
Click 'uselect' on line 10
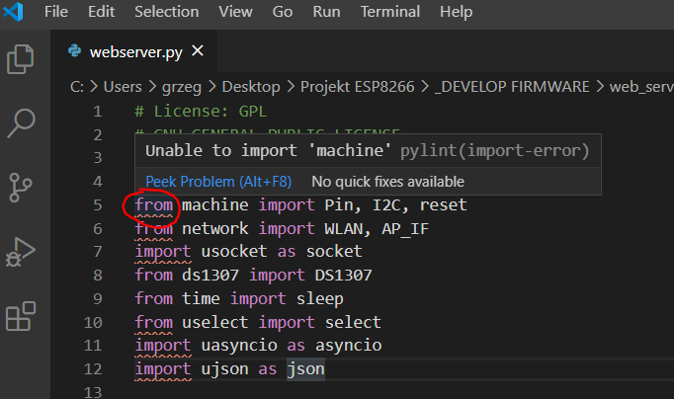(x=214, y=322)
